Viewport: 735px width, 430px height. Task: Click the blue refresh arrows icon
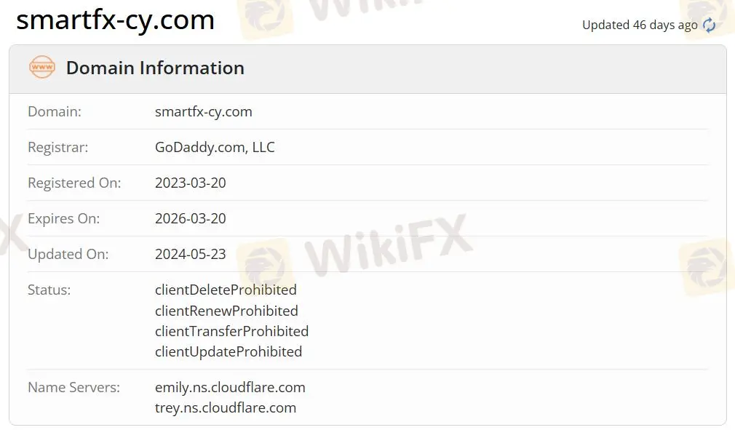tap(709, 25)
